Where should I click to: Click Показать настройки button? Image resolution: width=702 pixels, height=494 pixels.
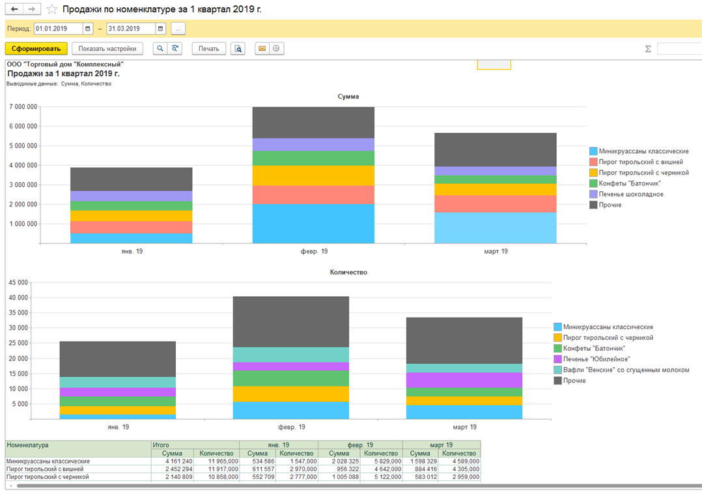click(107, 49)
